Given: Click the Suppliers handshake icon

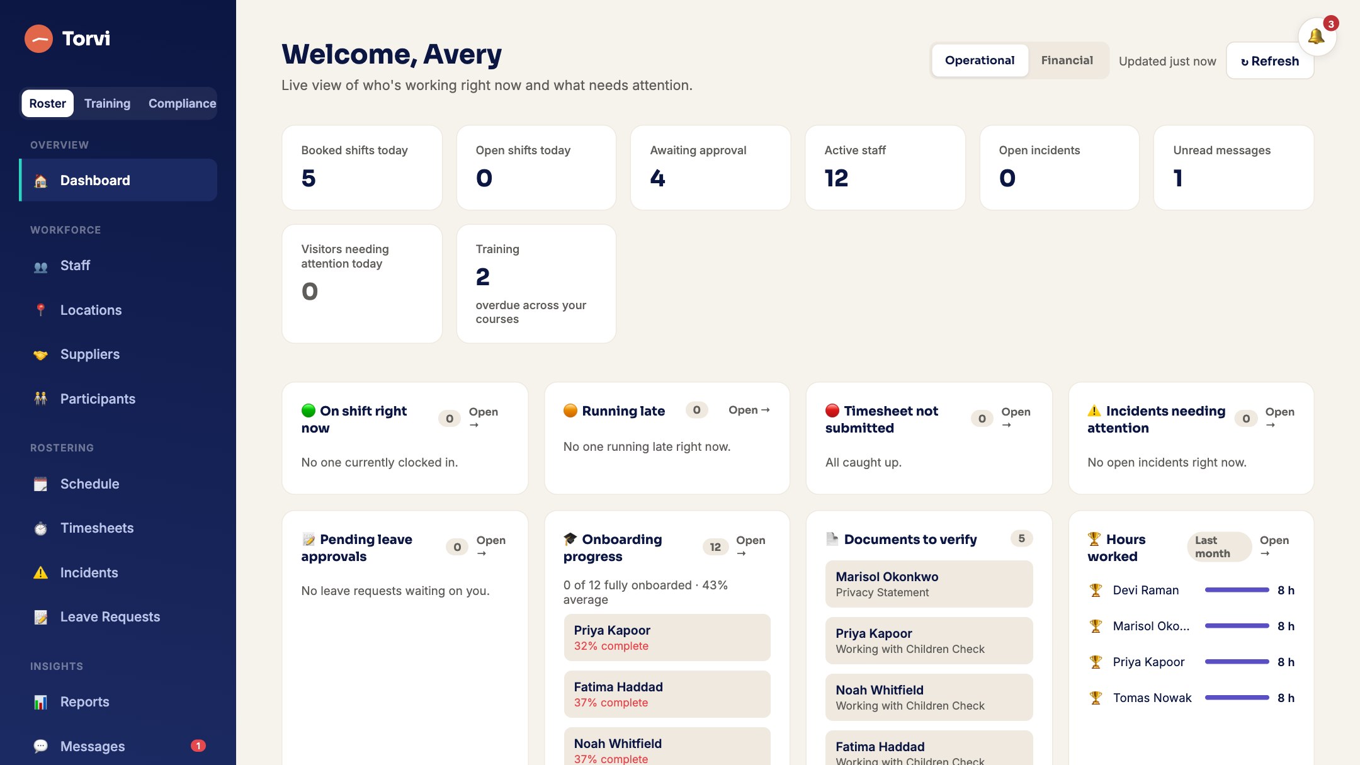Looking at the screenshot, I should [x=40, y=354].
